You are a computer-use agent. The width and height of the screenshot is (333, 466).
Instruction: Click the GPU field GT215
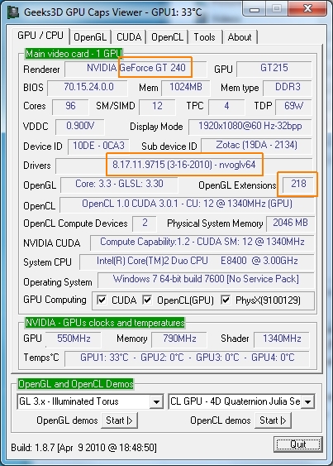pyautogui.click(x=274, y=69)
